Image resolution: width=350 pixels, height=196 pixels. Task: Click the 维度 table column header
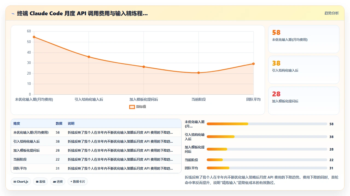[x=17, y=124]
